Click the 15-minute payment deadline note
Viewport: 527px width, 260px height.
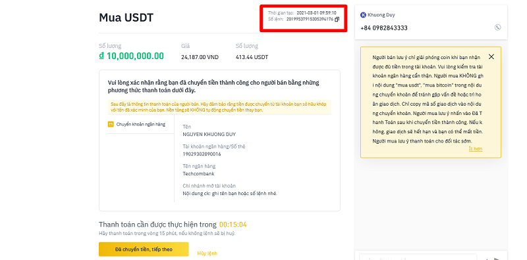[167, 233]
